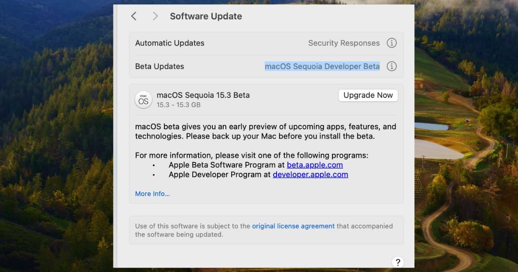Click the 15.3 GB size text
This screenshot has height=272, width=518.
coord(178,105)
